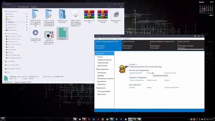Click the search icon in Explorer
This screenshot has width=215, height=121.
pos(121,7)
